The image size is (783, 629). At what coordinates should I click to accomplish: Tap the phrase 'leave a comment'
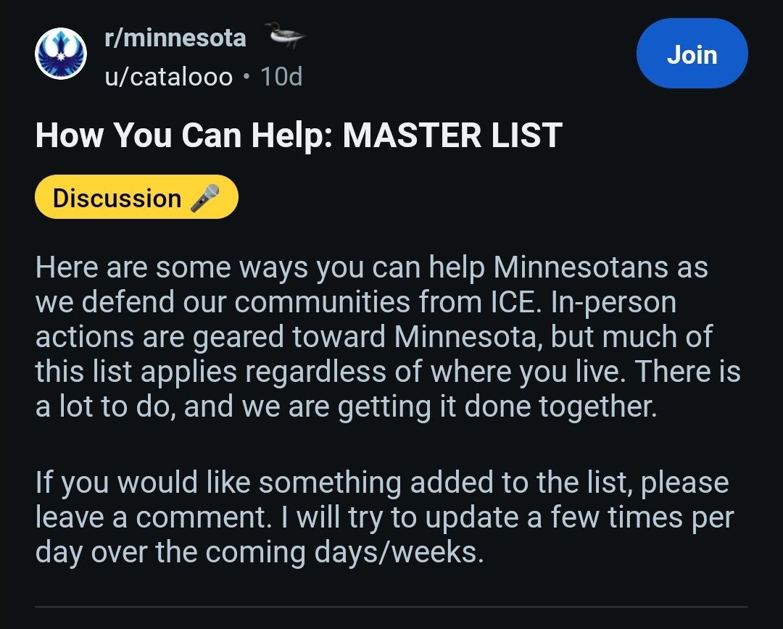[142, 517]
